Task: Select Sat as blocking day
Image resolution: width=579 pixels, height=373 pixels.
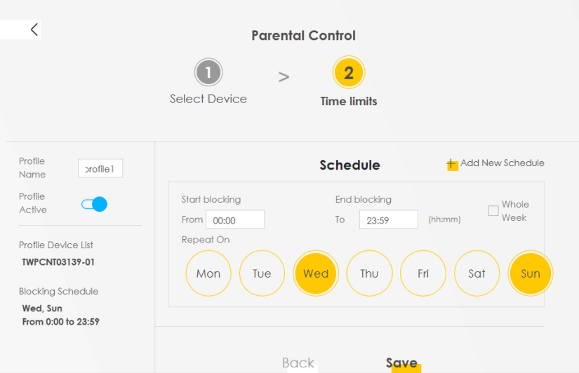Action: (477, 273)
